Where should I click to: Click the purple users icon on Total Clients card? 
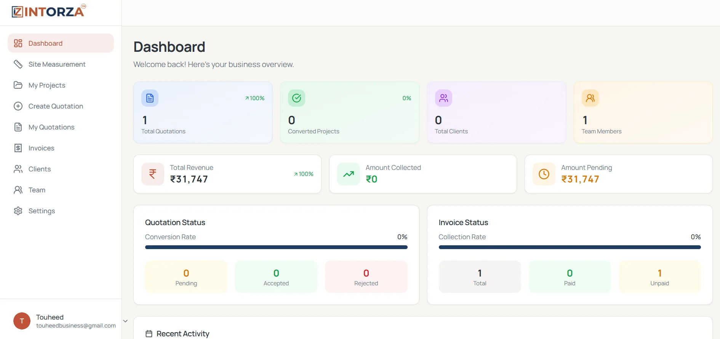click(443, 98)
